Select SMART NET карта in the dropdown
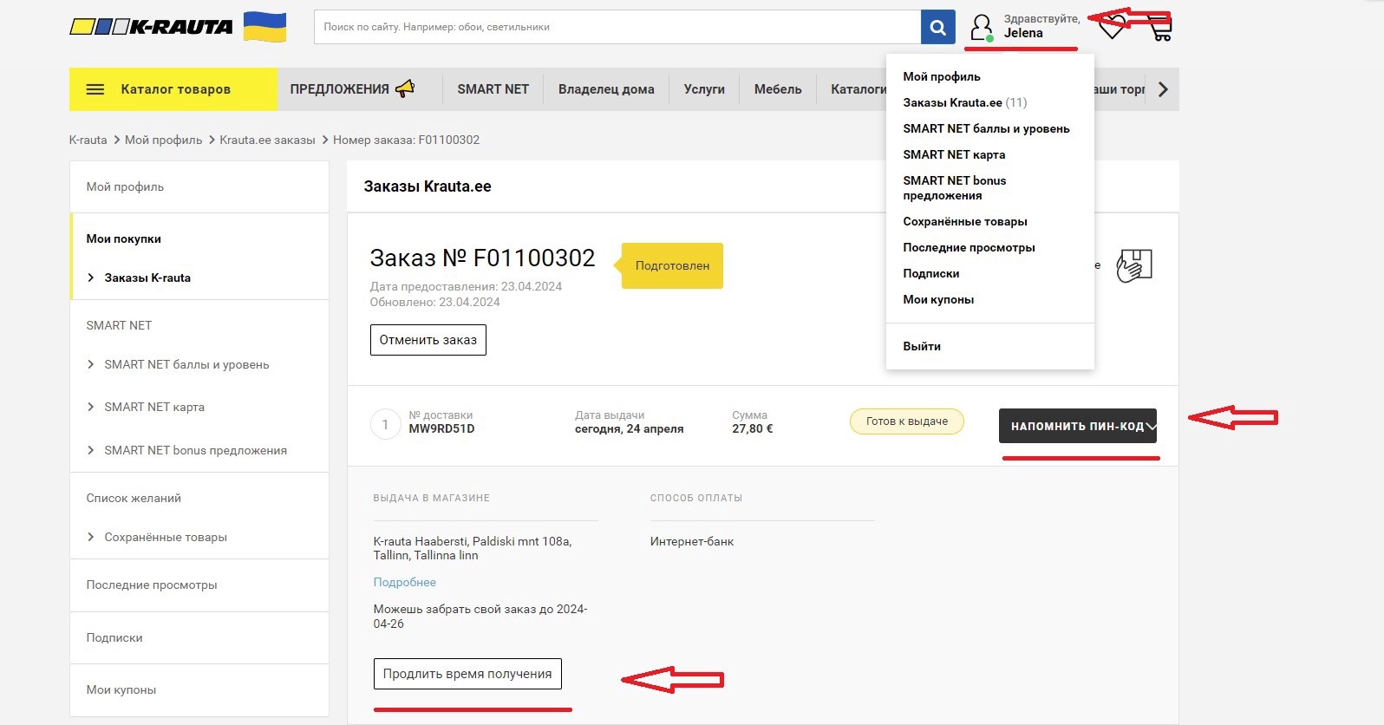This screenshot has height=725, width=1384. click(x=954, y=154)
